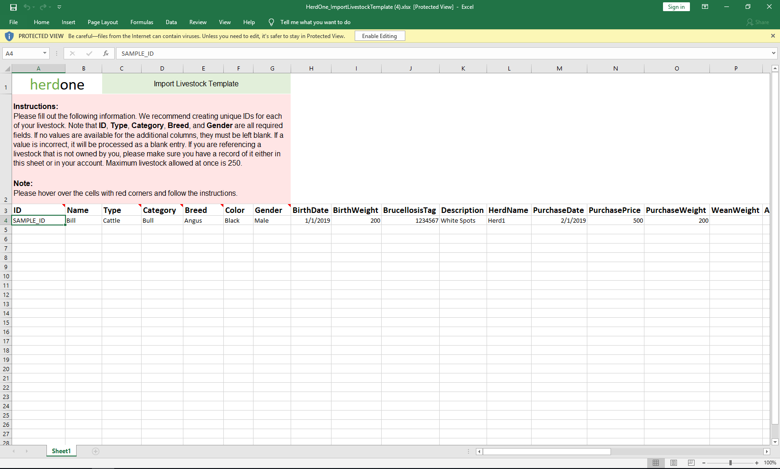Click the zoom slider handle

point(730,463)
